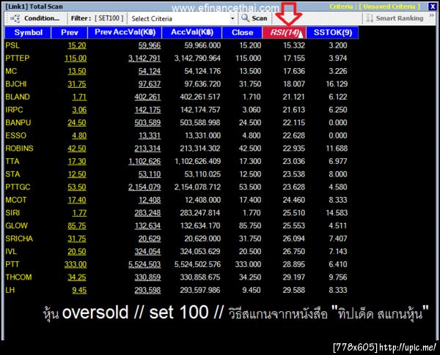Open the Select Criteria dropdown arrow
Image resolution: width=440 pixels, height=355 pixels.
232,19
